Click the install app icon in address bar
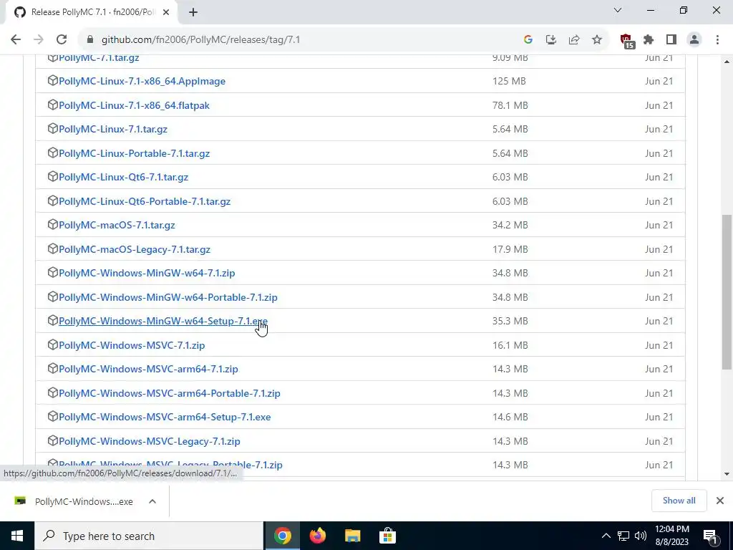 (551, 40)
